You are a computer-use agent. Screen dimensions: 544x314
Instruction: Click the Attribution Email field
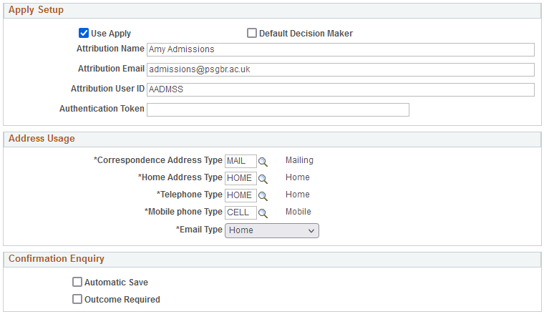[x=341, y=69]
